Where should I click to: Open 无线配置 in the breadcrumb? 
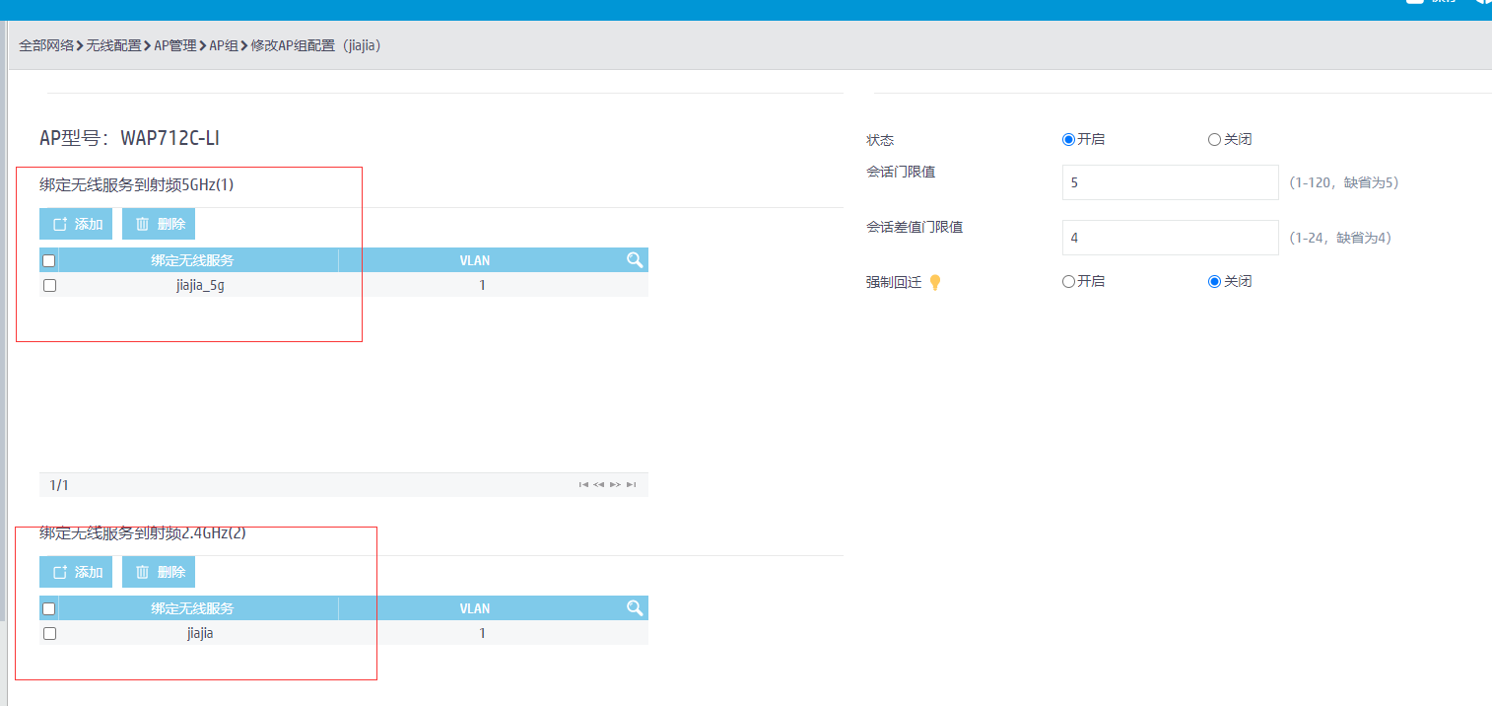(x=113, y=45)
